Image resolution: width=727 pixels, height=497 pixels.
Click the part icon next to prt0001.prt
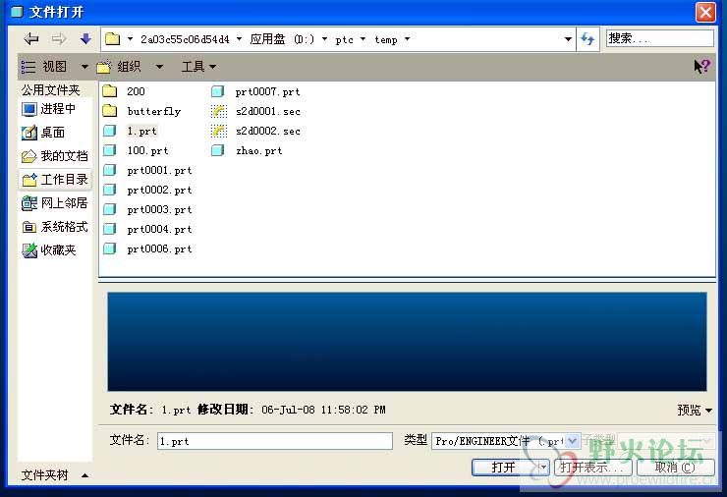click(110, 170)
